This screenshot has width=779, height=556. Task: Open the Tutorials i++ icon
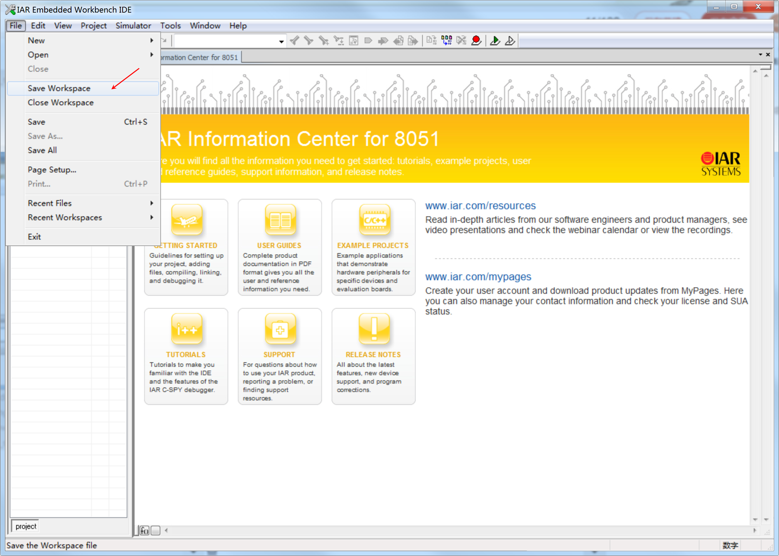(x=187, y=329)
